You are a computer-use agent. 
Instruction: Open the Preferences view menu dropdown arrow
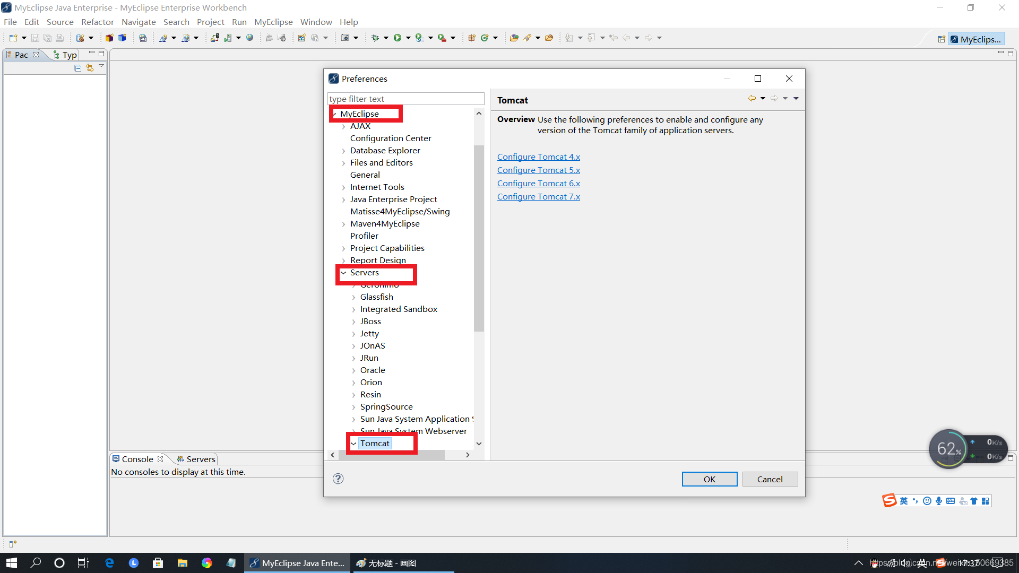click(796, 98)
